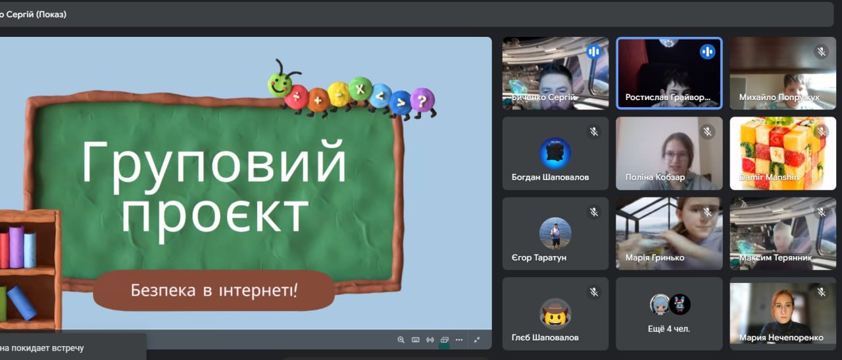Select Damir Manshin's fruit cube tile
This screenshot has height=360, width=842.
(x=781, y=153)
